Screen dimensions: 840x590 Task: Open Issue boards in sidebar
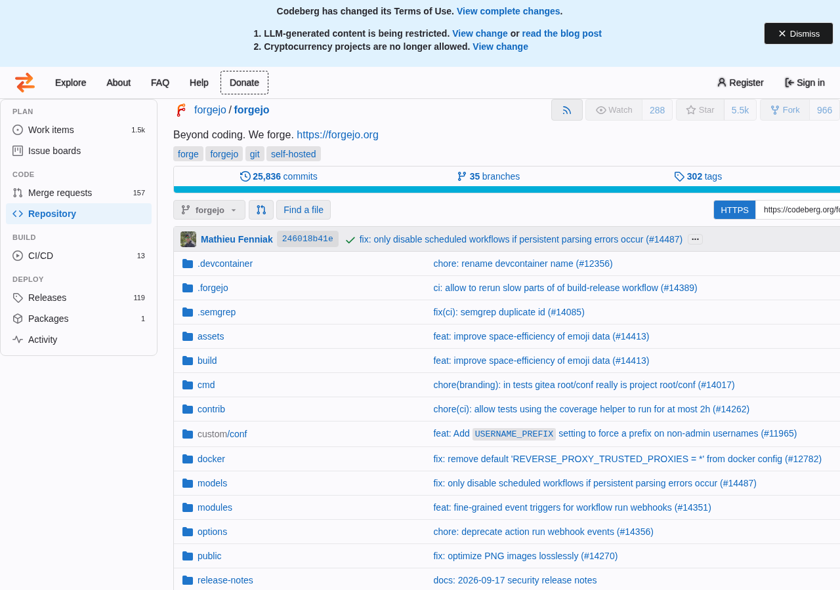point(79,151)
